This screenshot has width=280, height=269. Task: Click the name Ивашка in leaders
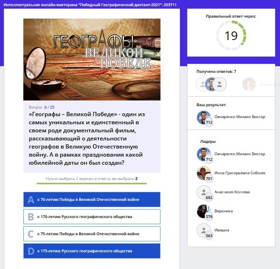point(222,230)
